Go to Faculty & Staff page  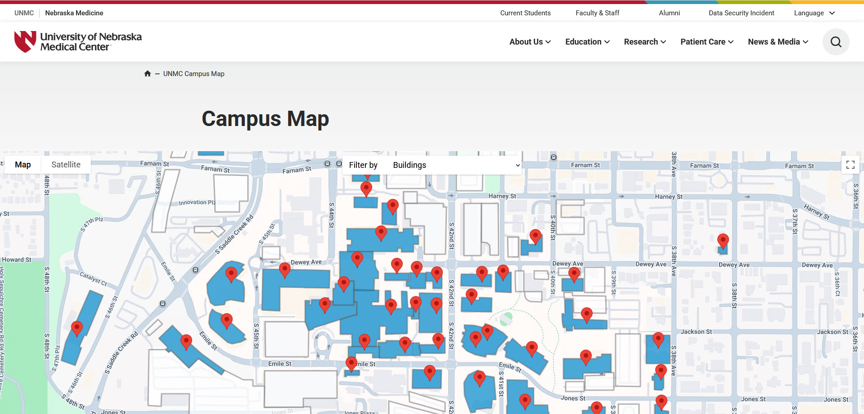[597, 13]
